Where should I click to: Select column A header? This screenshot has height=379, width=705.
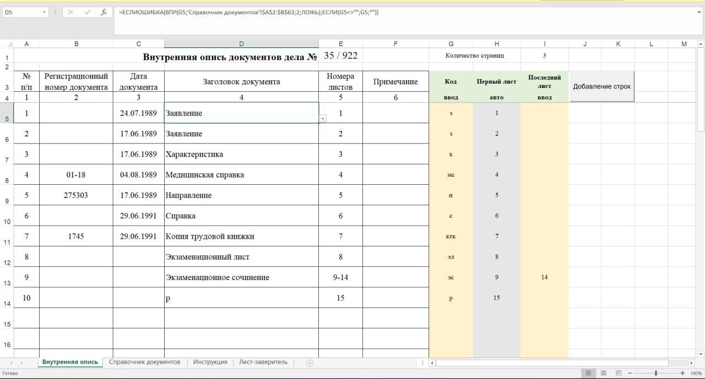pos(26,44)
